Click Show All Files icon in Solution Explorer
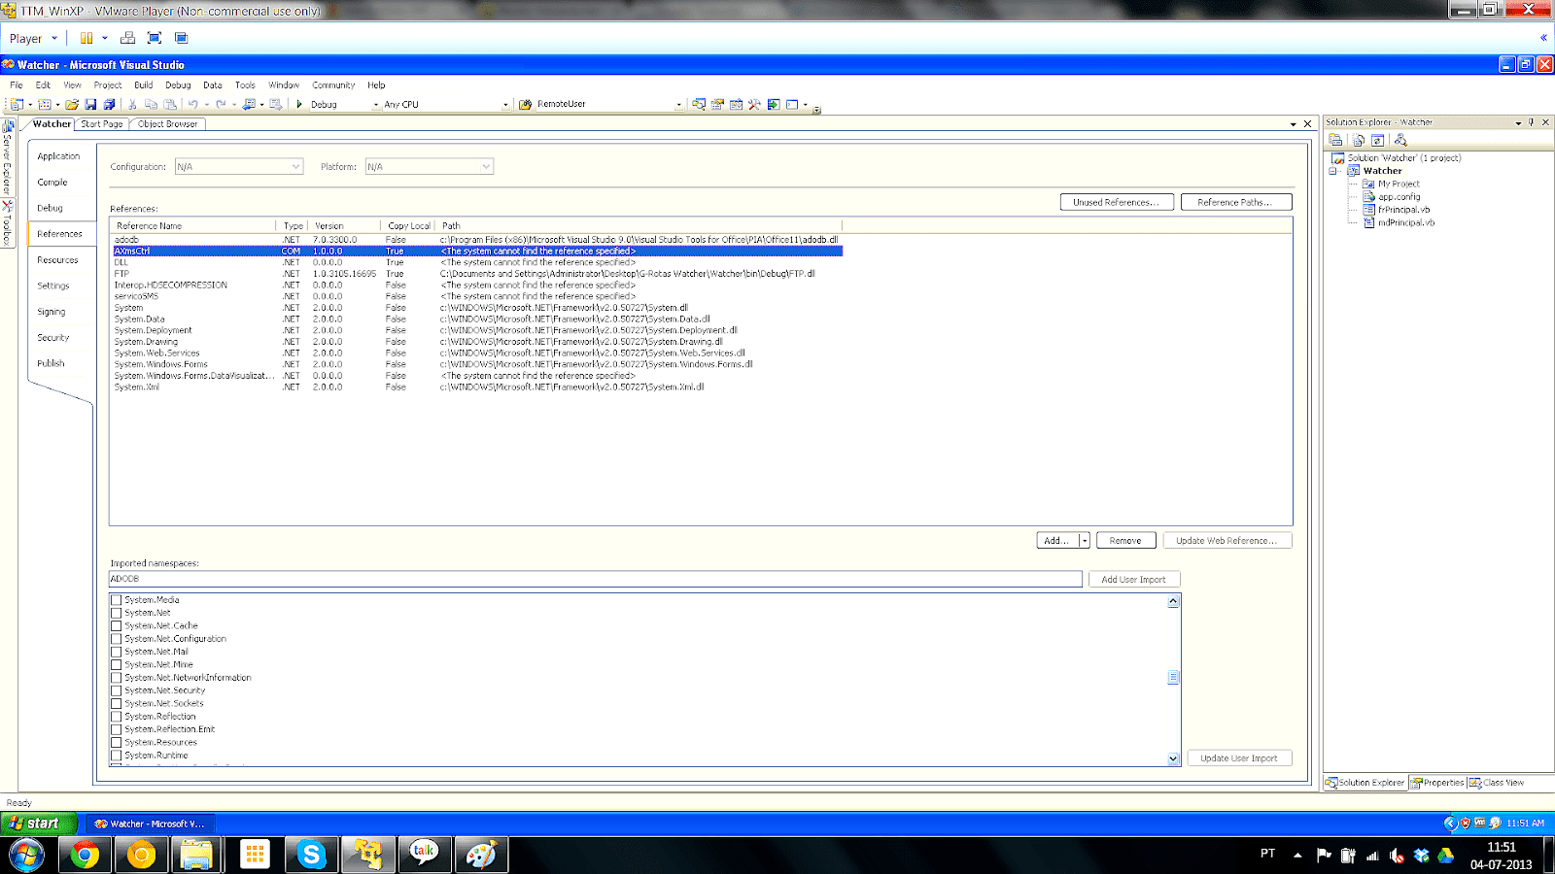 tap(1359, 140)
